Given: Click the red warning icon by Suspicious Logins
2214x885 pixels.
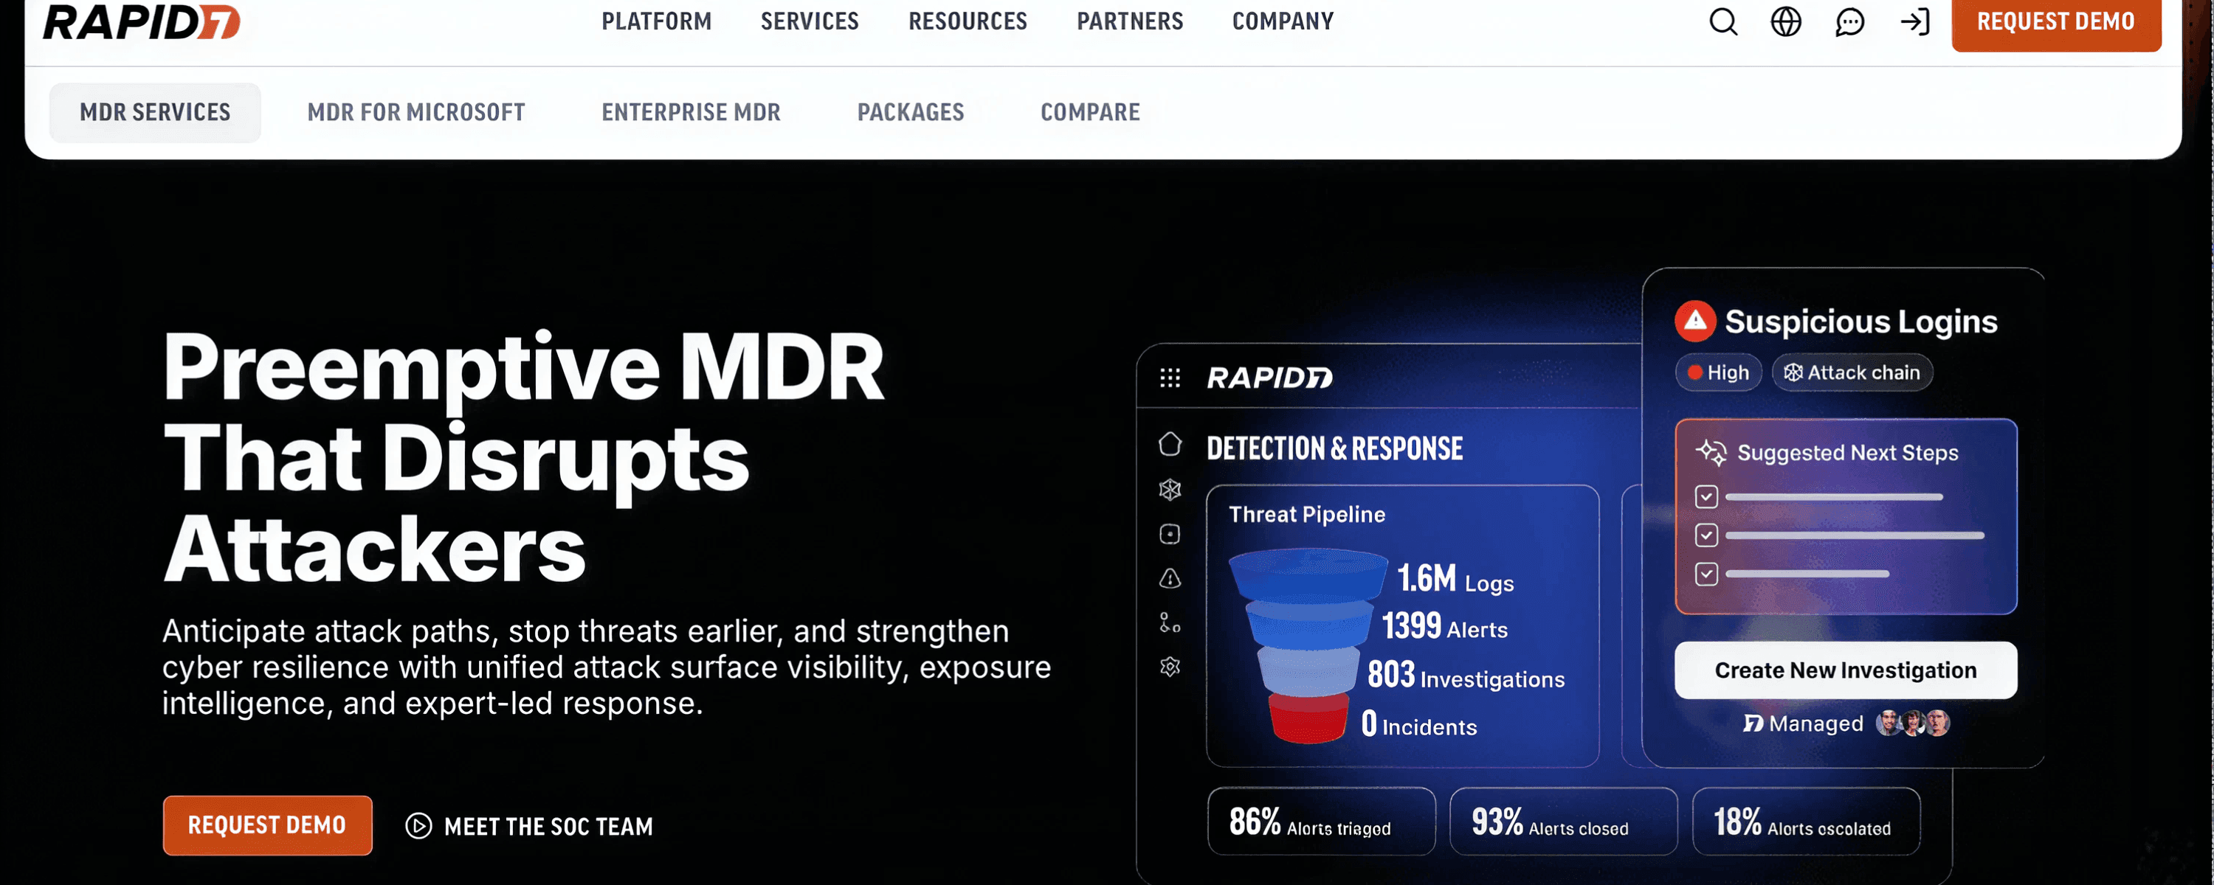Looking at the screenshot, I should (x=1695, y=321).
